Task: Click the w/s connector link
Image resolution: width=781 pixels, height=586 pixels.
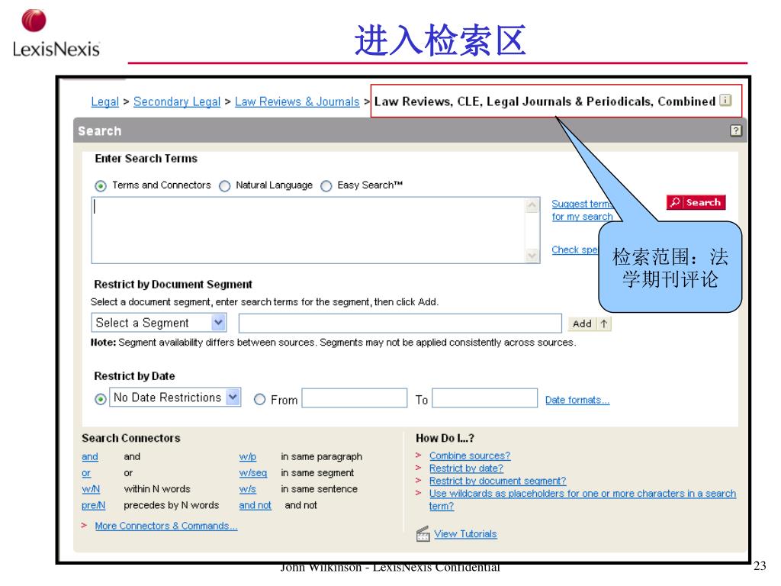Action: point(248,489)
